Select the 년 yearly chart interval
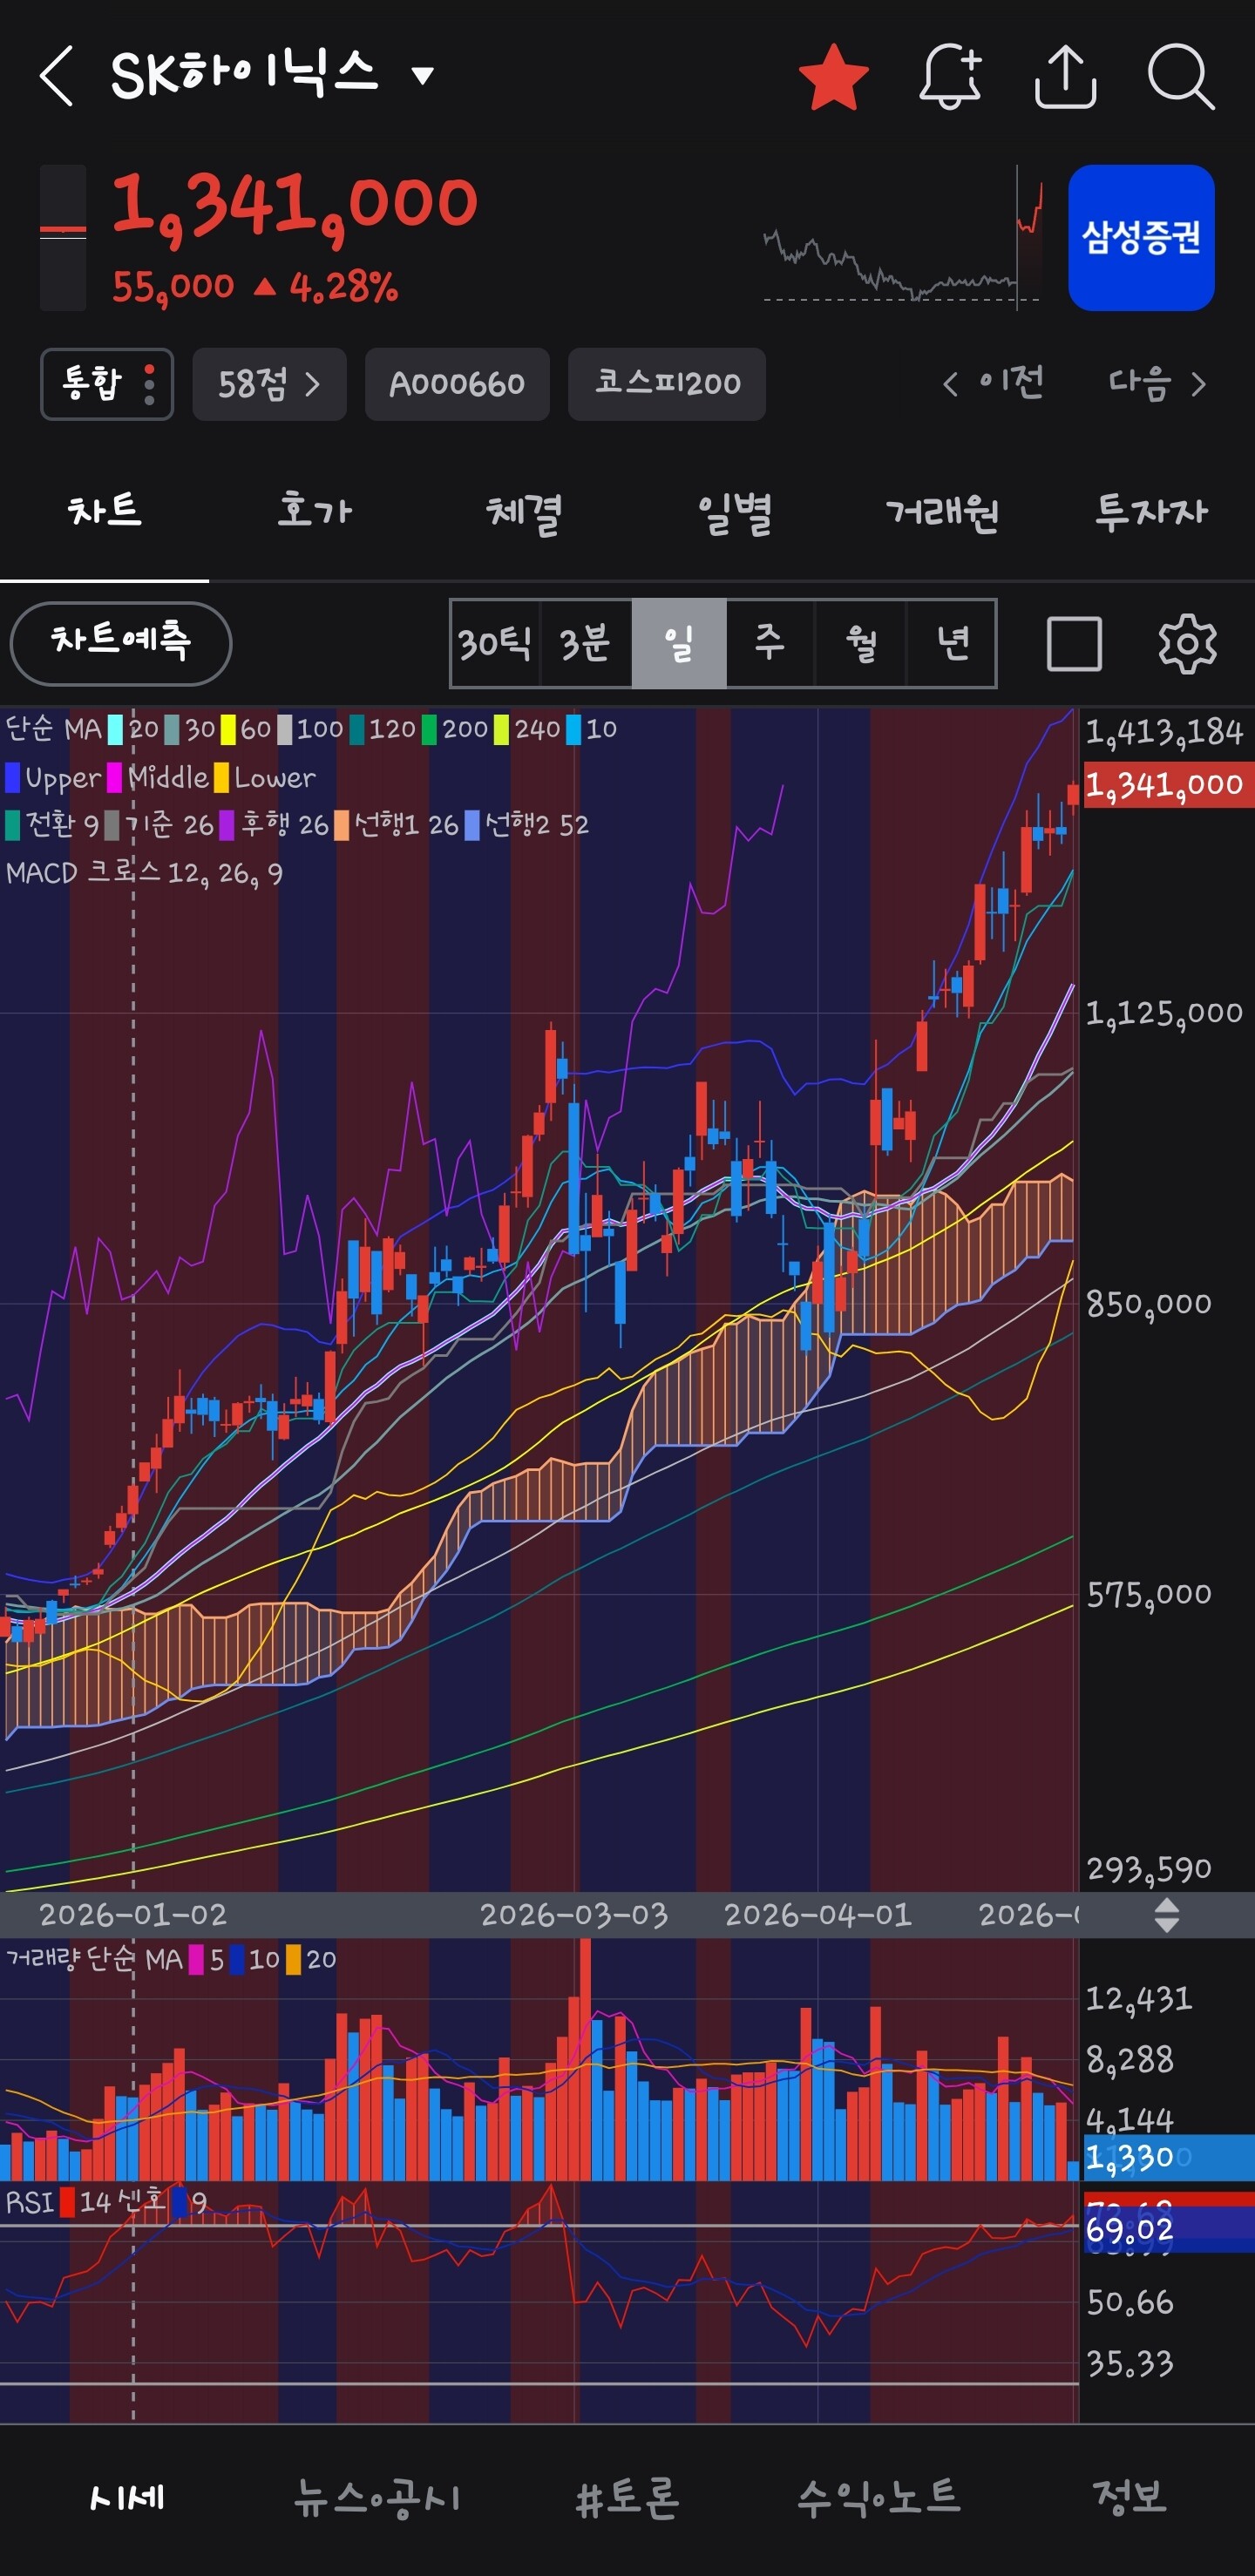 click(x=951, y=643)
